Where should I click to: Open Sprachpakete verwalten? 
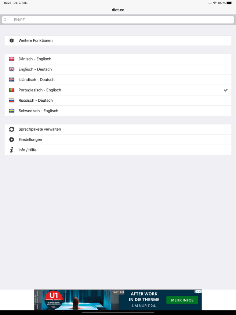coord(118,129)
